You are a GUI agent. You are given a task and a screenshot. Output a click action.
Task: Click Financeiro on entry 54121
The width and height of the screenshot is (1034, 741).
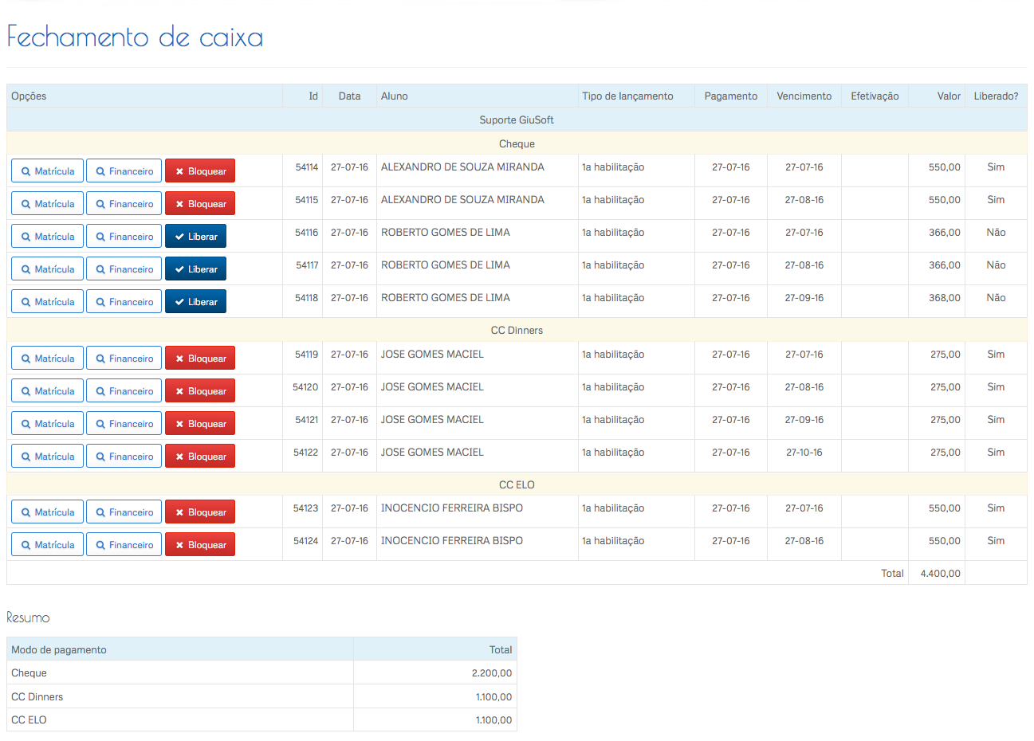point(124,424)
